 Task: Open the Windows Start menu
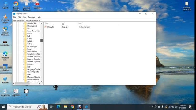[3, 107]
